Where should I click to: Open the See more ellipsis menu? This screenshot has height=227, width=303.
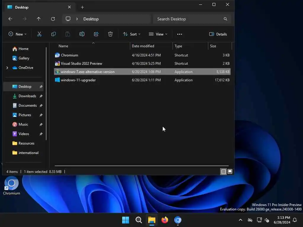pos(180,34)
